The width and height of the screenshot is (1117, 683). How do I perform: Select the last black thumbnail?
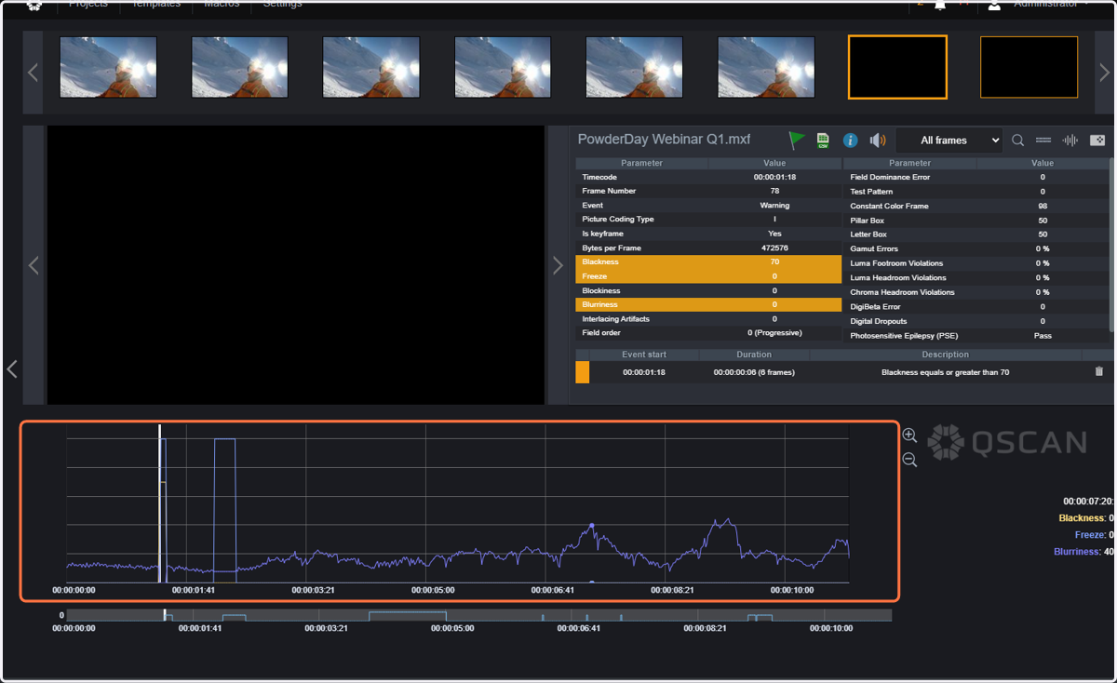point(1029,67)
